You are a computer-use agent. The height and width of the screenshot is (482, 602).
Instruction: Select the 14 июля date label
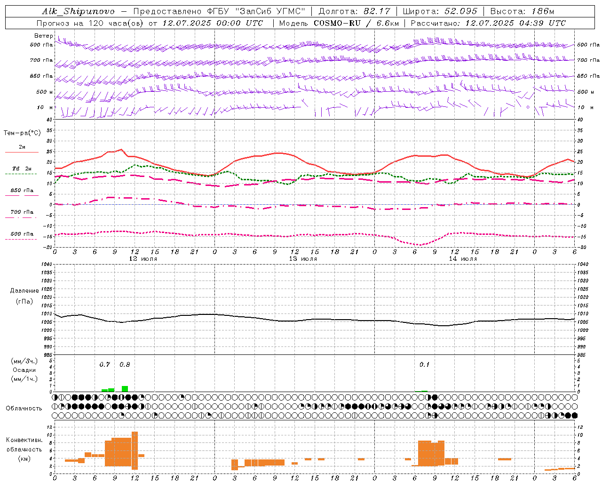463,258
